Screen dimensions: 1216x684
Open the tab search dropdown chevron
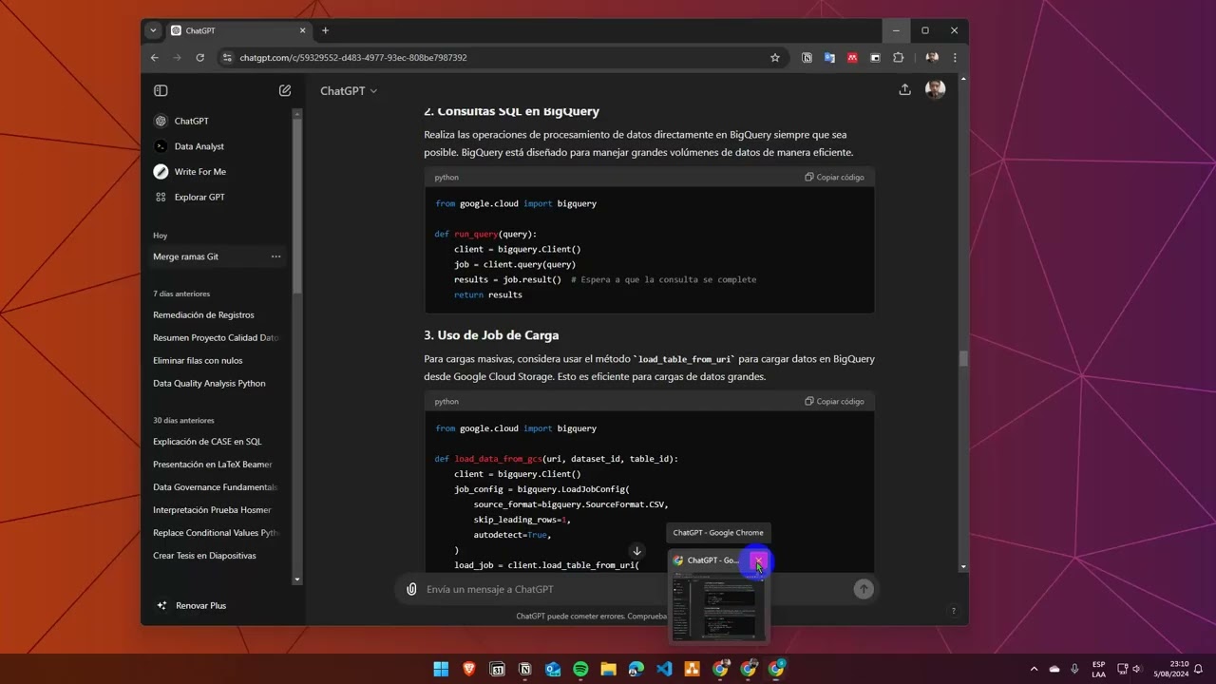153,30
